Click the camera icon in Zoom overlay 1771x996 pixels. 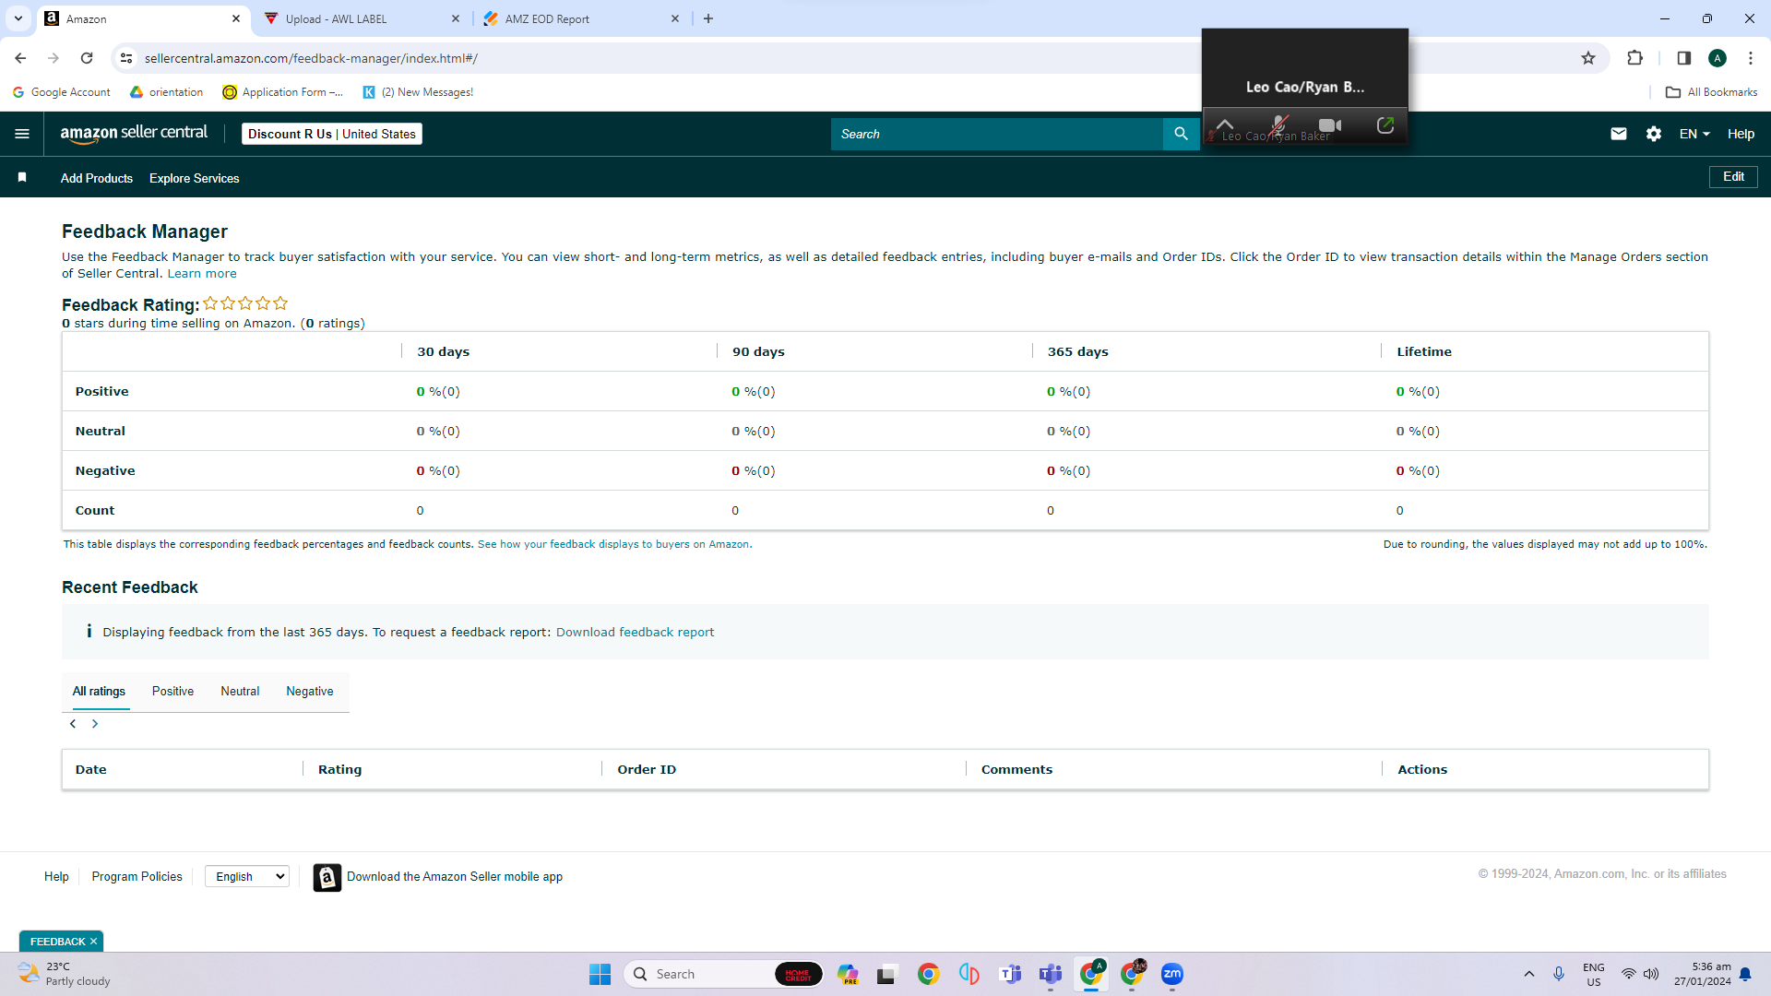(x=1329, y=125)
